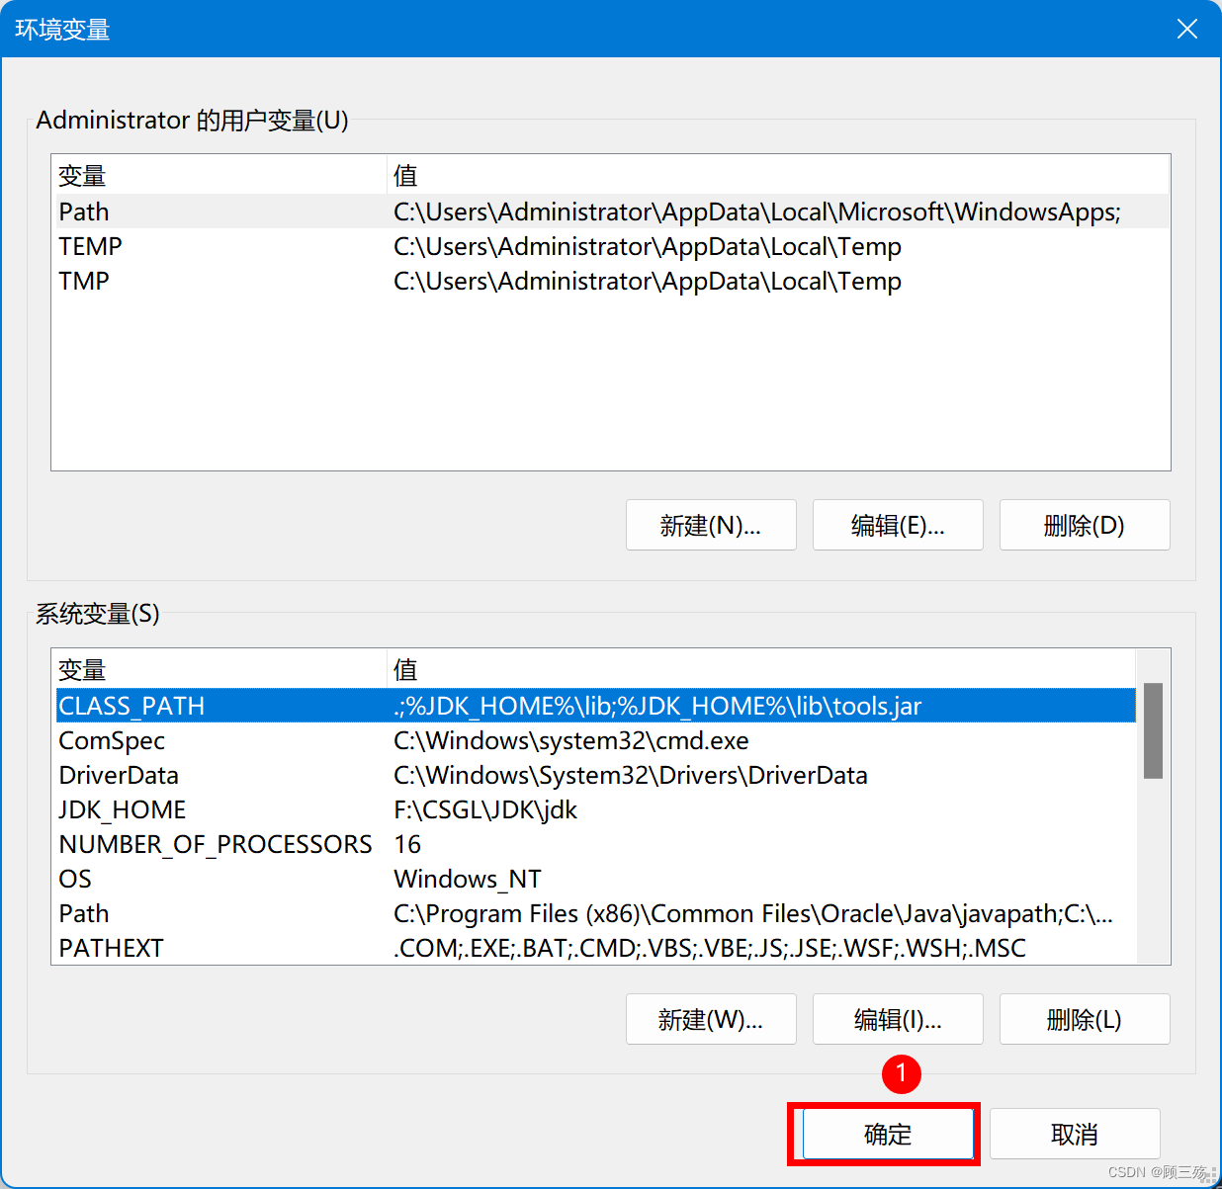1222x1189 pixels.
Task: Click the Temp path value of TEMP
Action: point(648,246)
